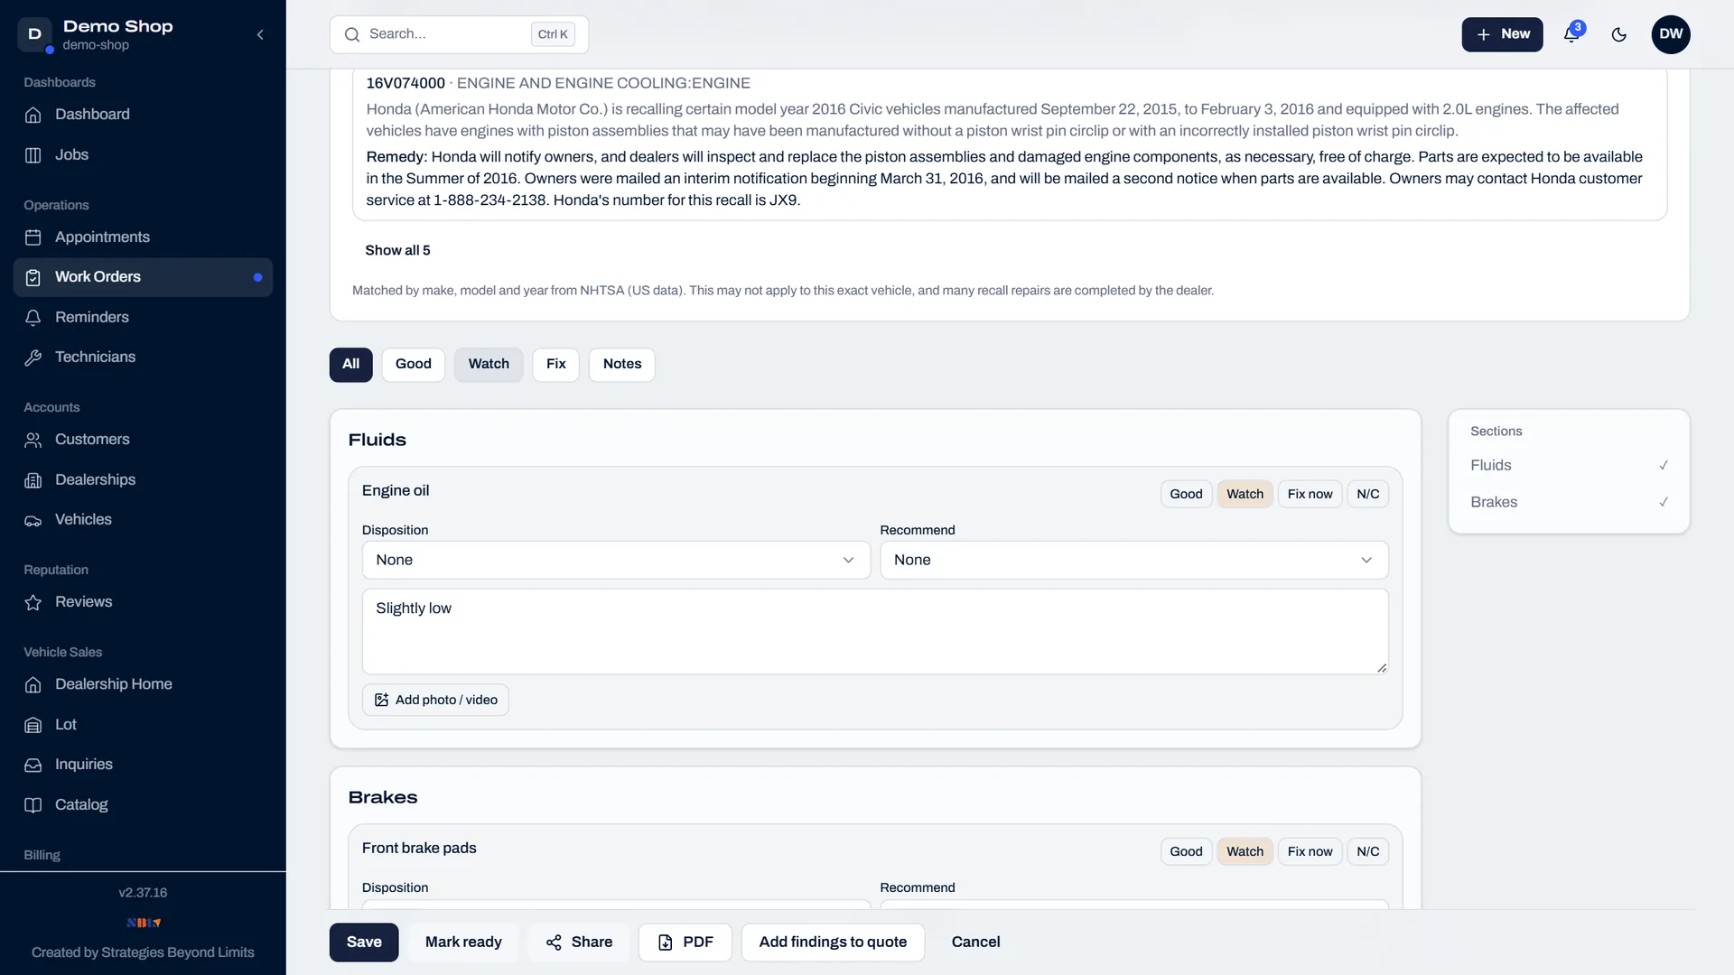1734x975 pixels.
Task: Collapse the sidebar with the chevron arrow
Action: click(260, 34)
